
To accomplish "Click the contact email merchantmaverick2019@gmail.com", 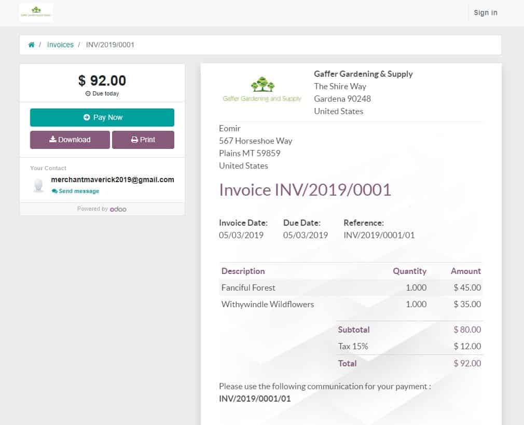I will click(112, 180).
